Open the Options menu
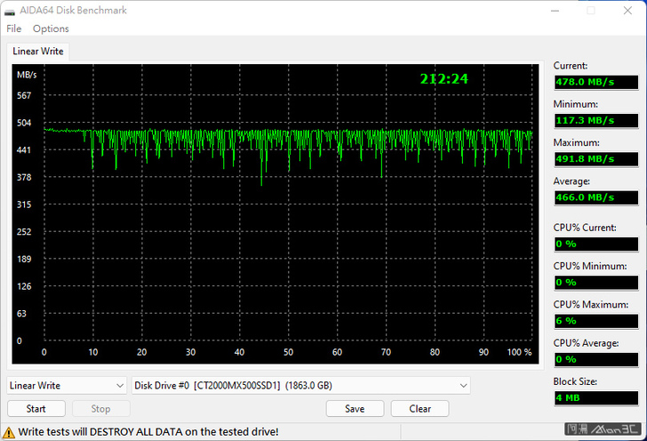 [51, 28]
